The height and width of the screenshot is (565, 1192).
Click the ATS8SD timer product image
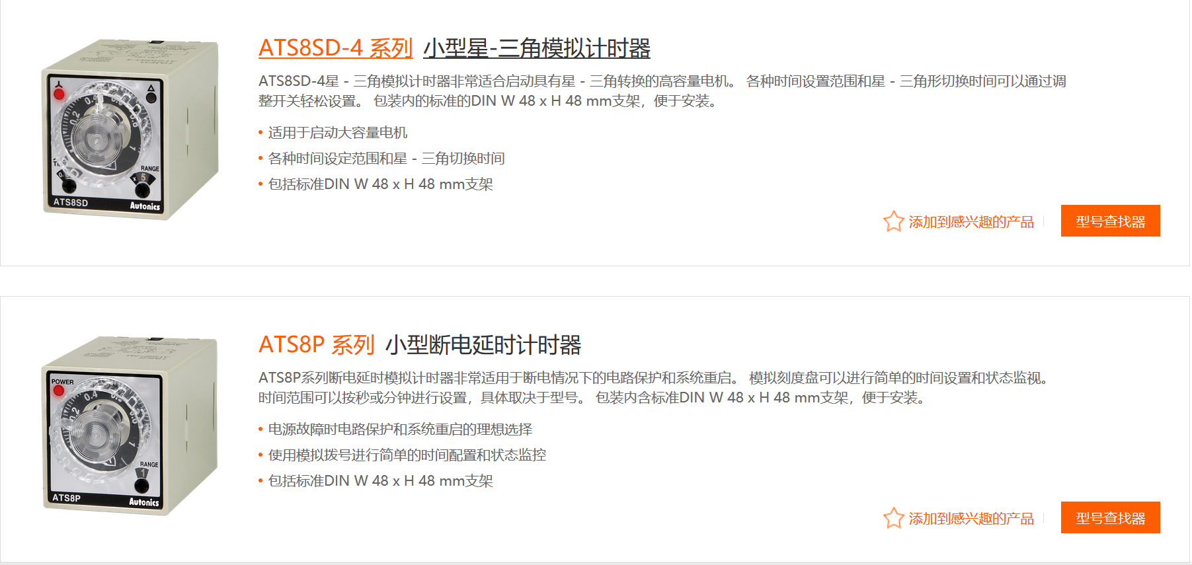click(130, 130)
